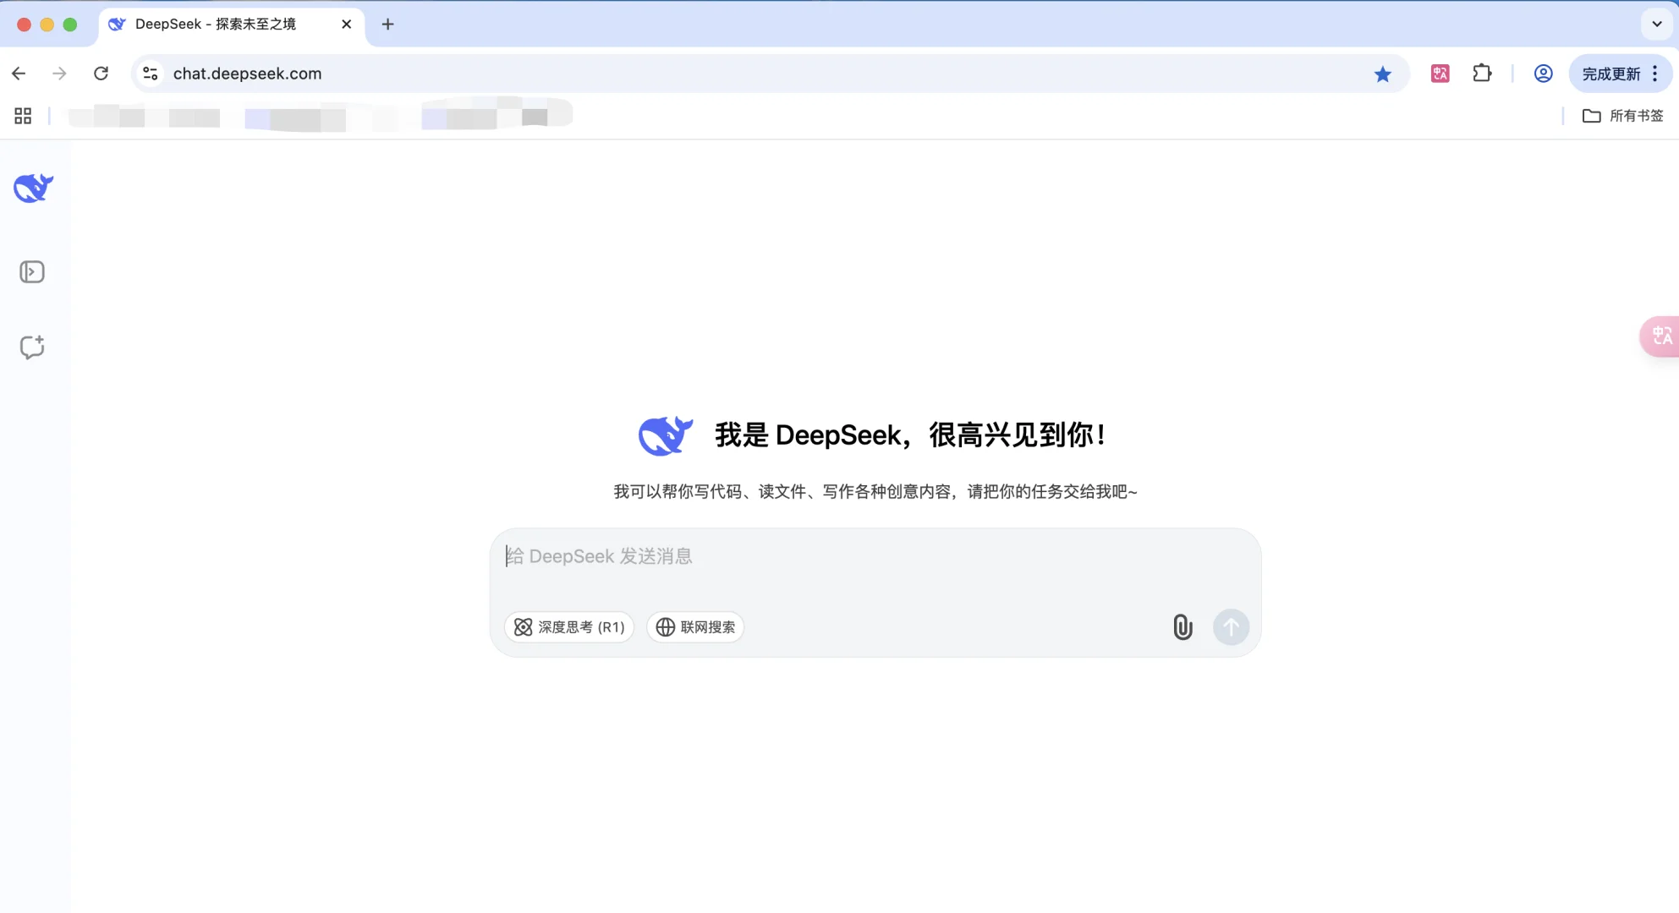Open the browser extensions puzzle icon

tap(1482, 74)
